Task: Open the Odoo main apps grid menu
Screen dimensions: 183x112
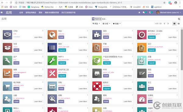Action: [2, 13]
